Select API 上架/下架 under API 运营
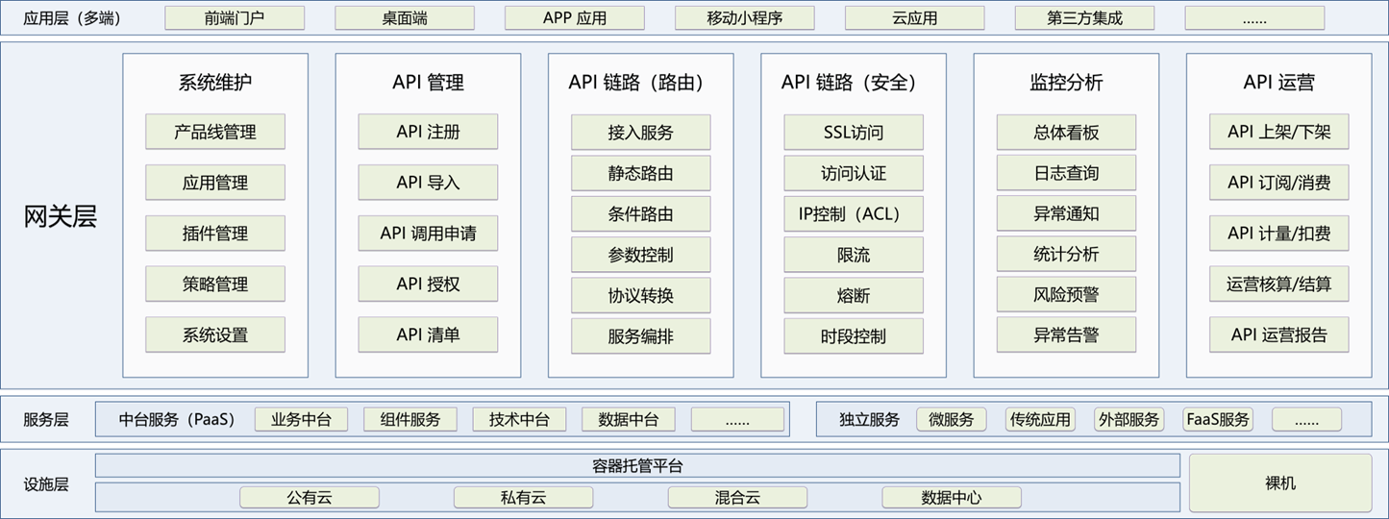This screenshot has height=519, width=1389. click(x=1278, y=132)
